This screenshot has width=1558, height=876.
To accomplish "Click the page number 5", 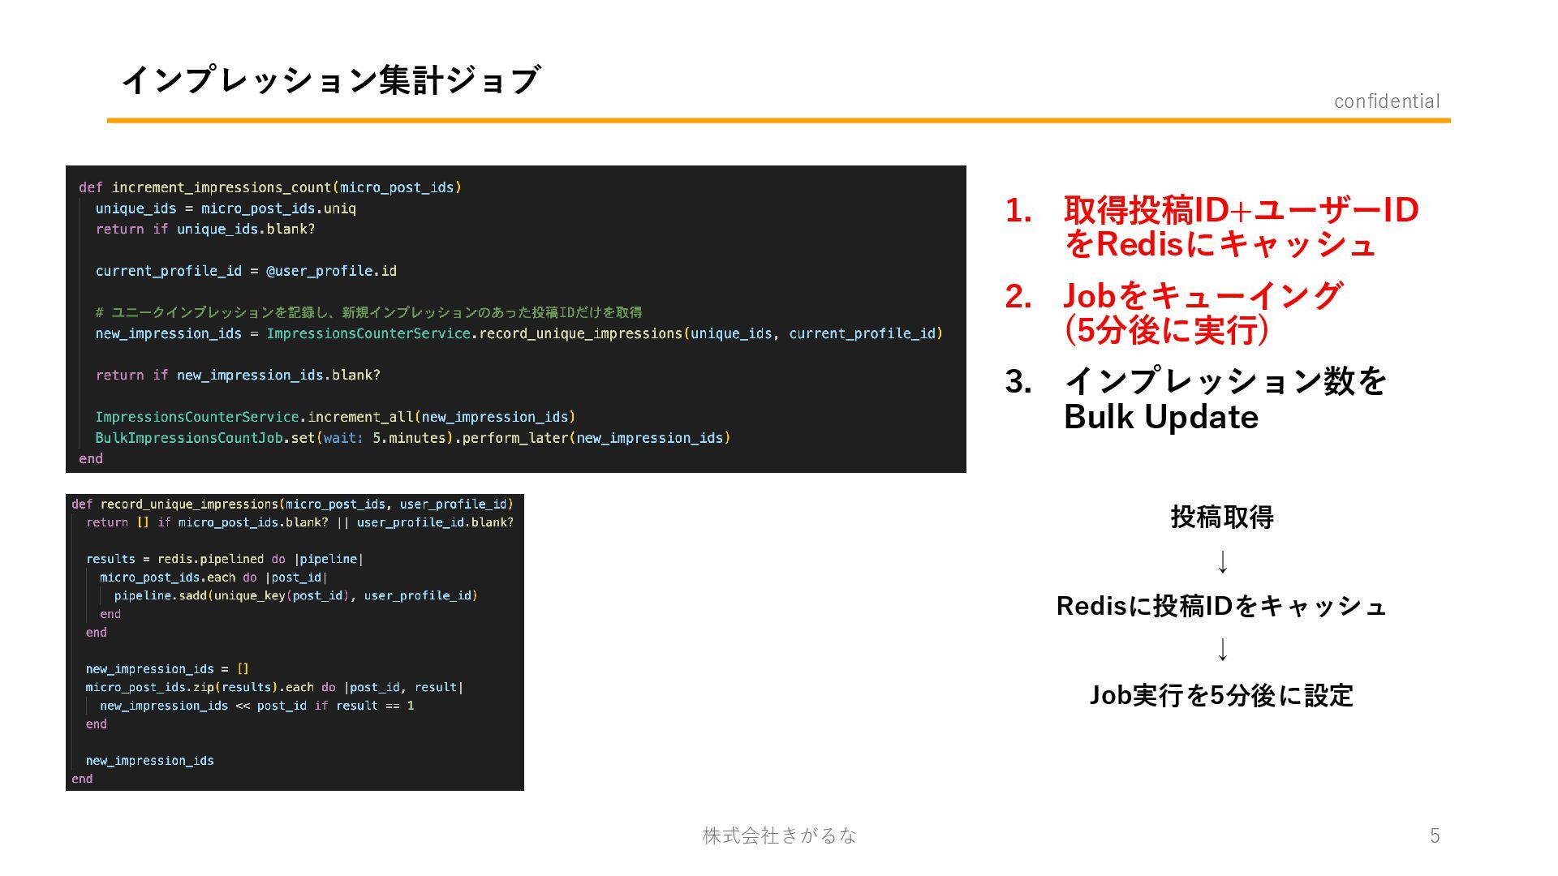I will tap(1434, 835).
